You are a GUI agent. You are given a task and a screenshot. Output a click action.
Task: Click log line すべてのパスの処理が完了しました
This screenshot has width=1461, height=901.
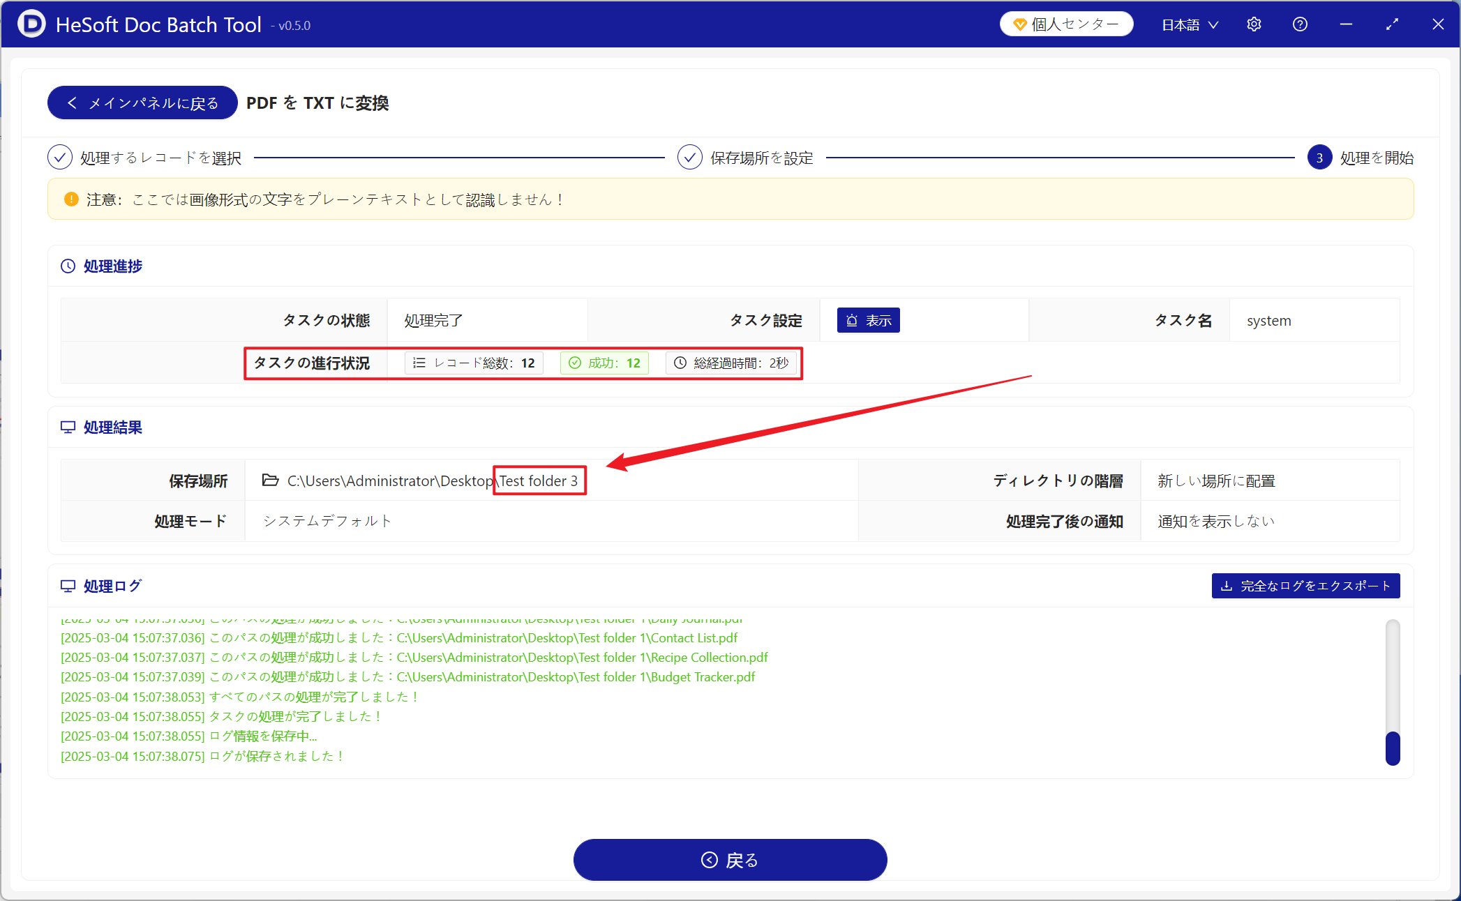[x=241, y=697]
